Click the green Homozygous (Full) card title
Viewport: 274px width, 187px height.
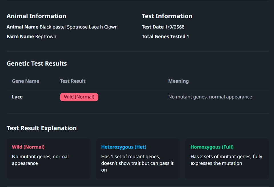pyautogui.click(x=212, y=147)
